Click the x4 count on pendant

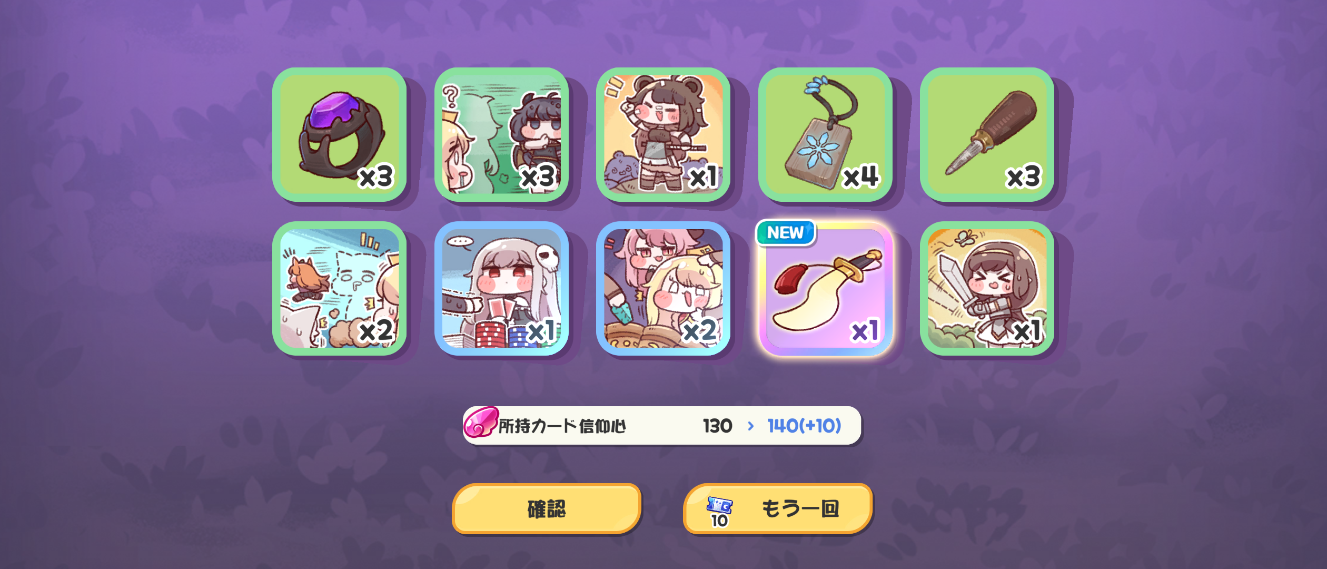(x=860, y=176)
